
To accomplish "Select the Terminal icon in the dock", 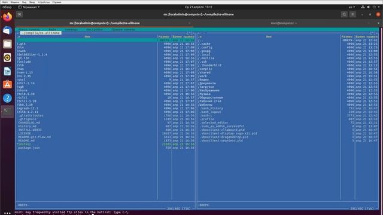I will click(x=7, y=112).
